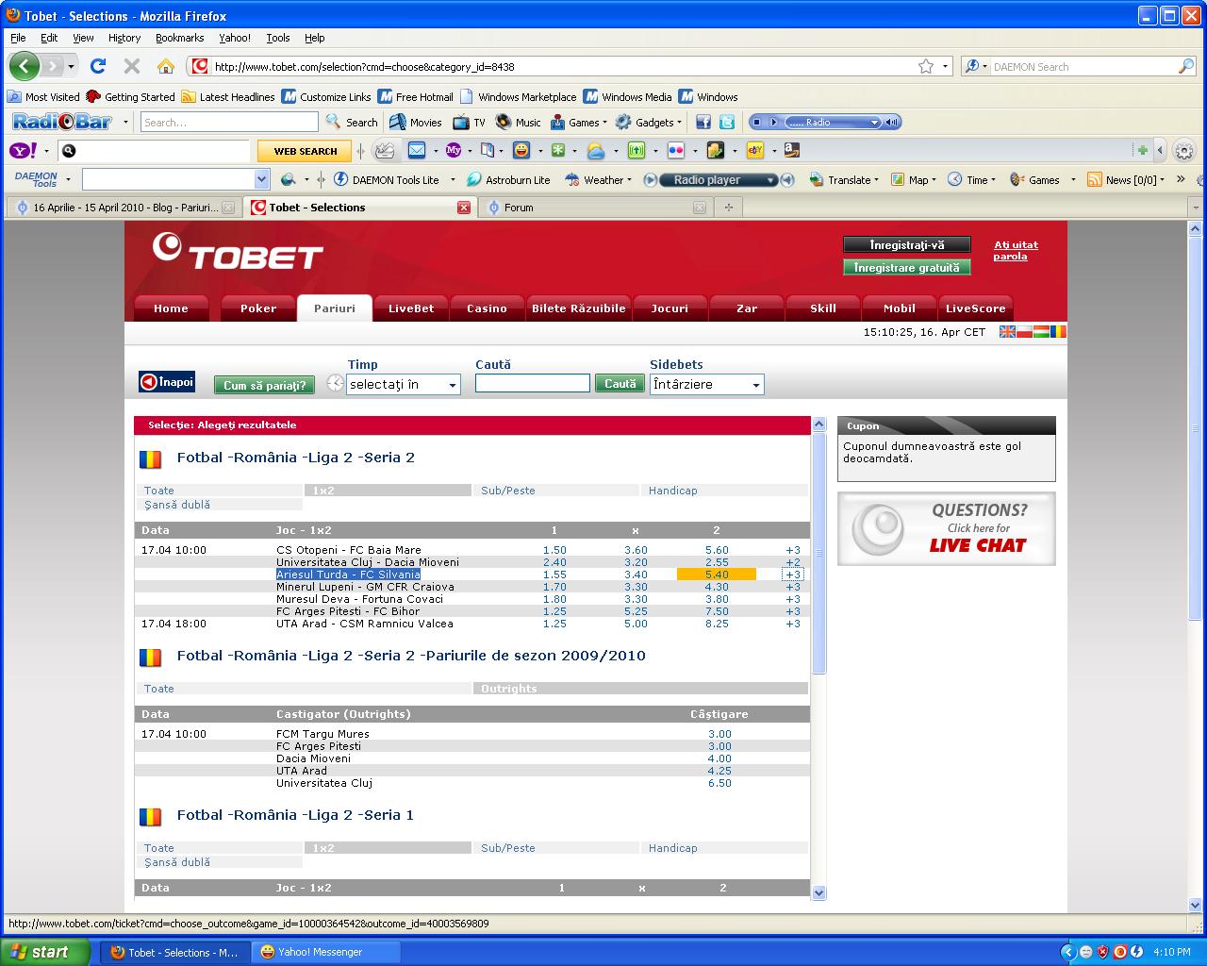Bookmark this page with the star icon

click(x=926, y=66)
